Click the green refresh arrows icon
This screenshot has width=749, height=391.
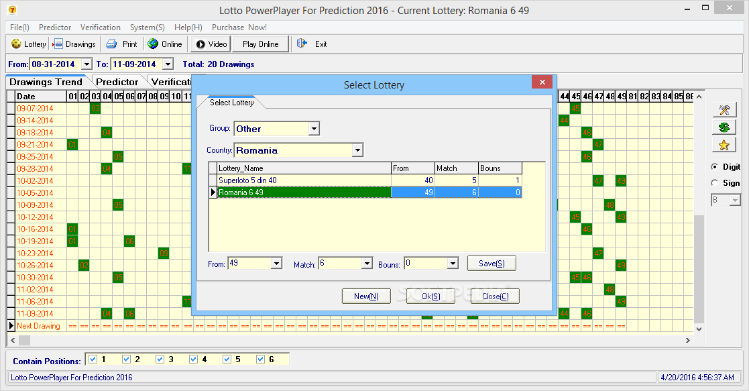[724, 127]
